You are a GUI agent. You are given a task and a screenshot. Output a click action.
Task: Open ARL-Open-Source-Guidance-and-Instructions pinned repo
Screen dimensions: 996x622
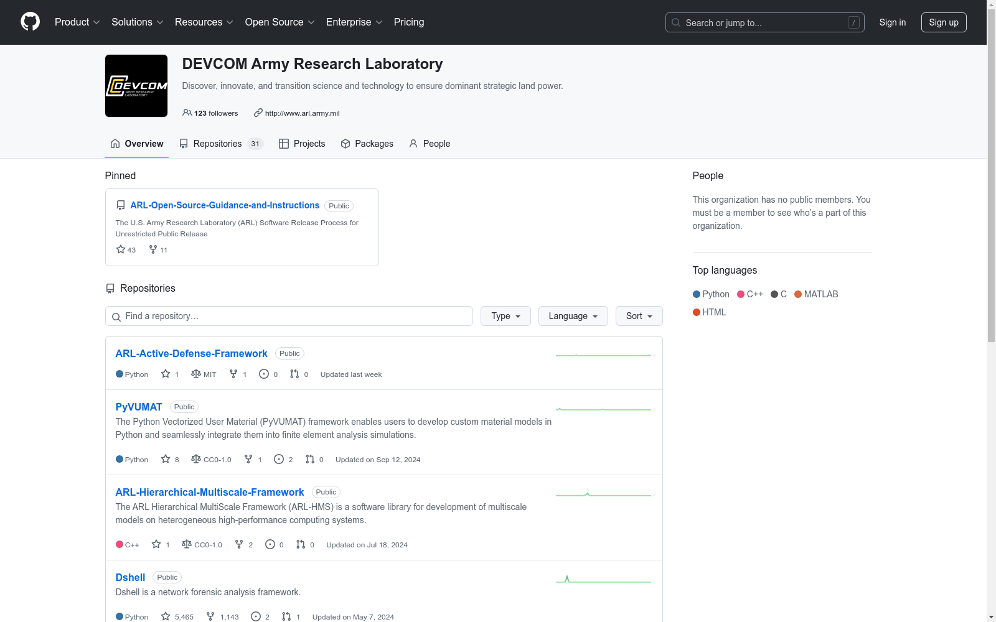[x=225, y=205]
